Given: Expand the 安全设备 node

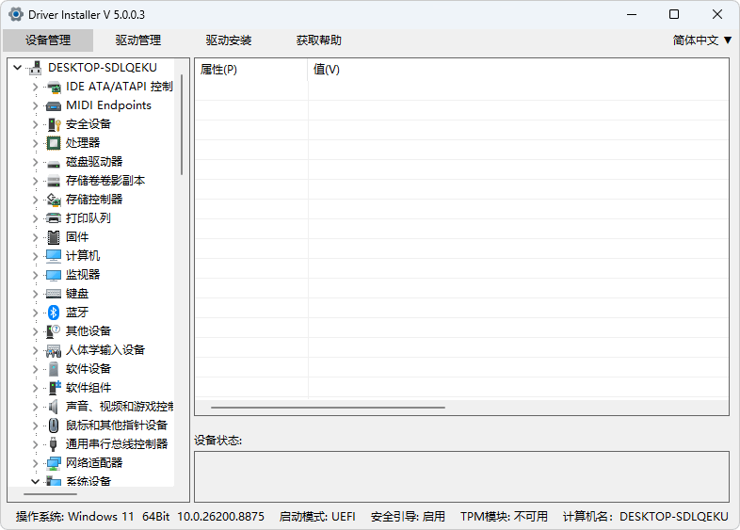Looking at the screenshot, I should click(36, 124).
